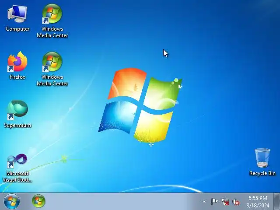This screenshot has height=210, width=280.
Task: Show hidden tray icons arrow
Action: click(204, 202)
